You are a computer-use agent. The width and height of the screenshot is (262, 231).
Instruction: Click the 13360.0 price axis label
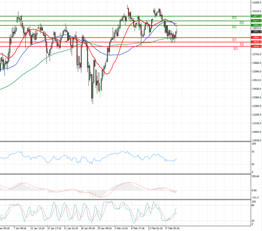257,97
